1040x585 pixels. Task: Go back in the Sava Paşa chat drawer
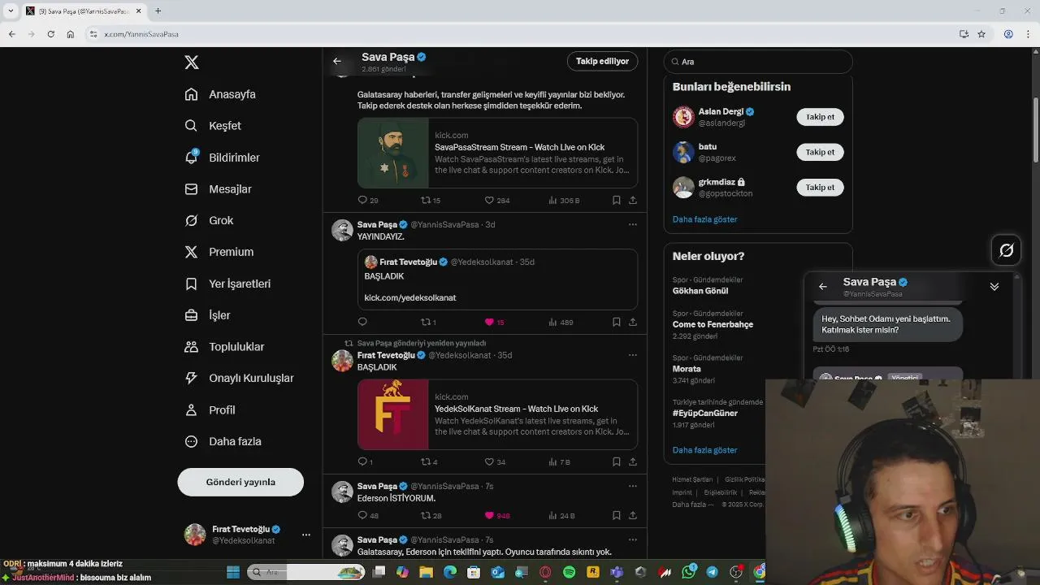pos(822,287)
